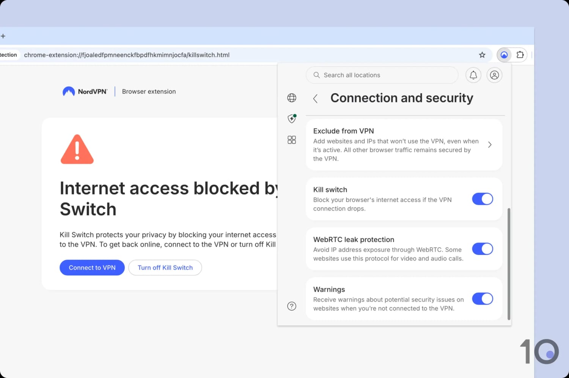Click the search magnifier icon
Image resolution: width=569 pixels, height=378 pixels.
(x=316, y=75)
